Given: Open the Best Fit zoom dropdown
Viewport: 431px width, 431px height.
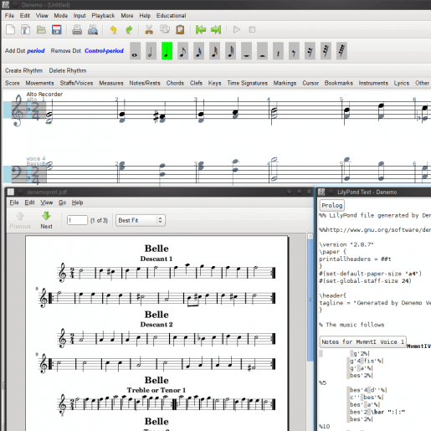Looking at the screenshot, I should click(x=141, y=220).
